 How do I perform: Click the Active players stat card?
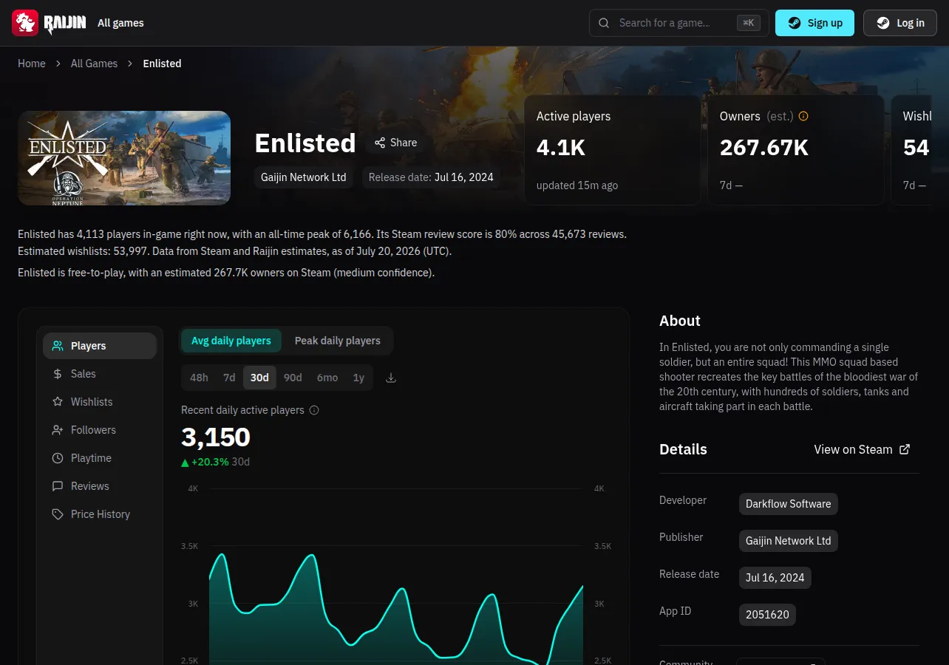point(613,150)
